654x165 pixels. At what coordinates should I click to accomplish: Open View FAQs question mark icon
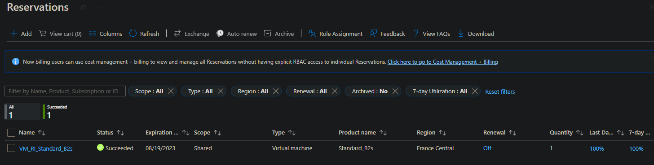[416, 34]
